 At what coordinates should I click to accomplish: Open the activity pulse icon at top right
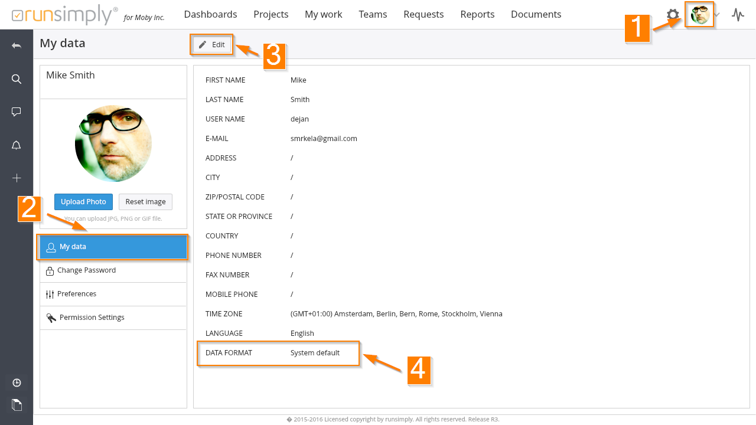click(x=738, y=15)
